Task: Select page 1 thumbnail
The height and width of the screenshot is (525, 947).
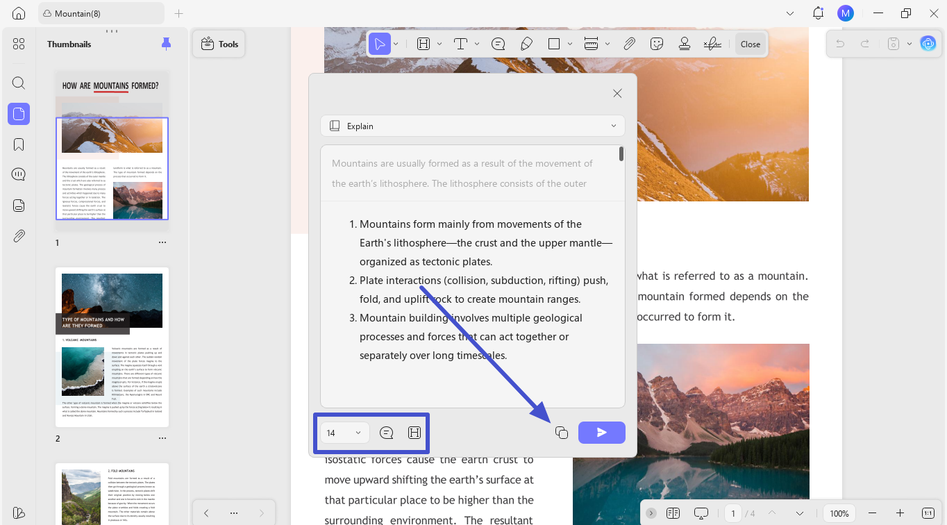Action: tap(112, 152)
